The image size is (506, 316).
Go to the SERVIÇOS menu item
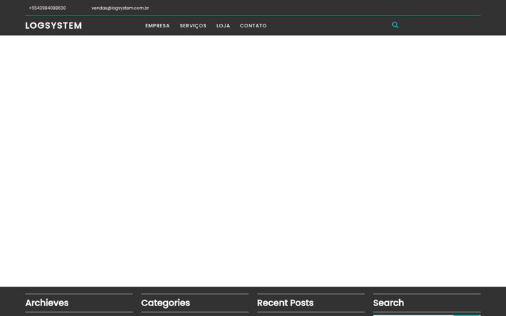coord(193,26)
